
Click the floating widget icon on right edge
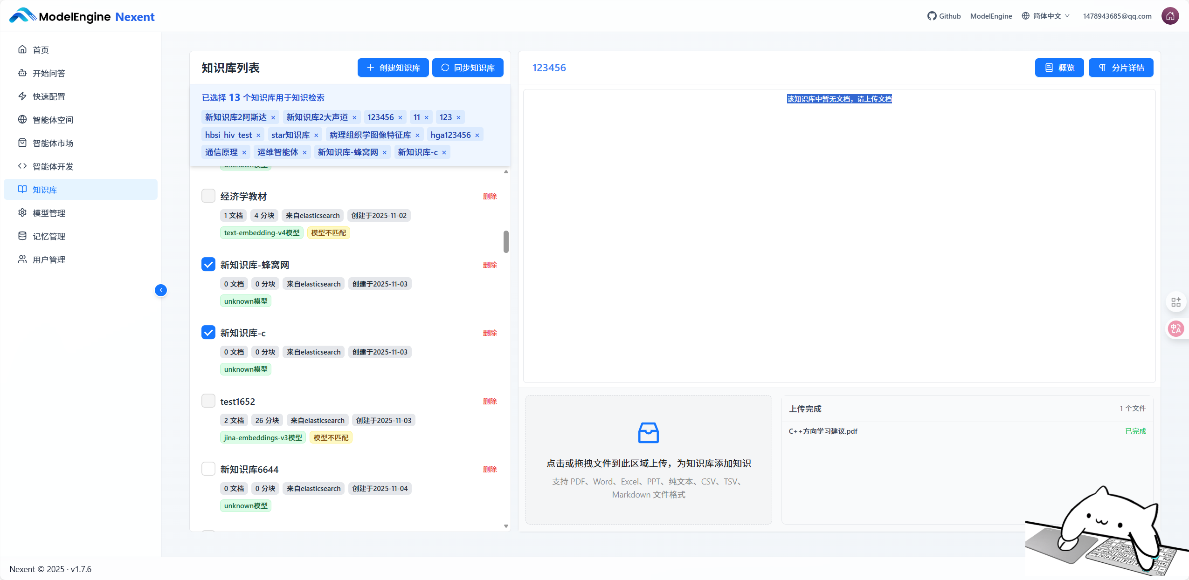[1175, 301]
